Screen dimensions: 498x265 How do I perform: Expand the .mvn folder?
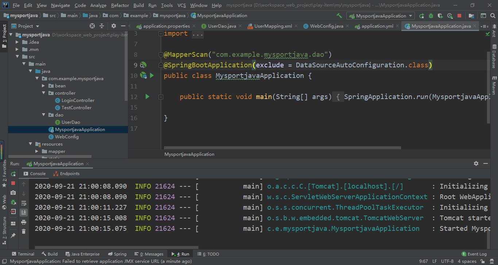coord(17,50)
